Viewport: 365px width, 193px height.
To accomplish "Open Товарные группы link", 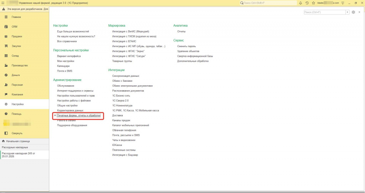I will (122, 61).
